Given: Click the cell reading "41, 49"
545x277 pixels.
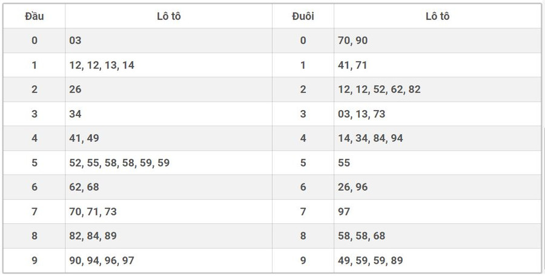Looking at the screenshot, I should tap(84, 138).
